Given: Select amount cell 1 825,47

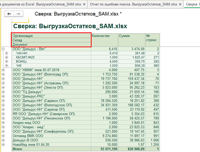Looking at the screenshot, I should click(x=132, y=57).
